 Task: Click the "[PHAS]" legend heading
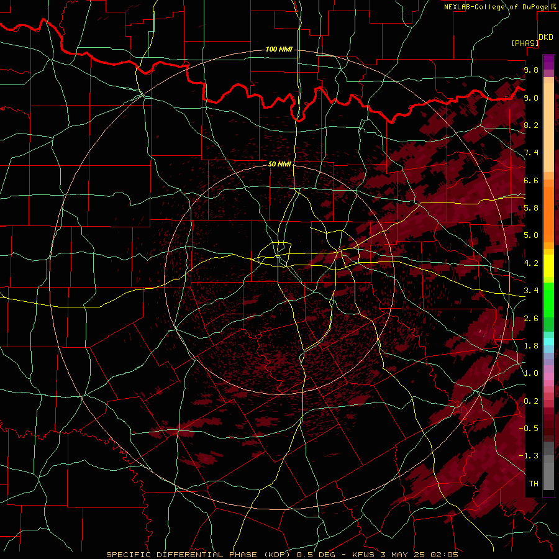[525, 43]
